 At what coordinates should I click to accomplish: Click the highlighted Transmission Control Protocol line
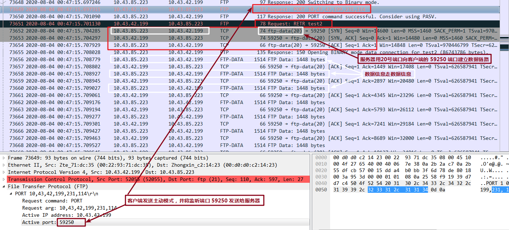[x=108, y=179]
